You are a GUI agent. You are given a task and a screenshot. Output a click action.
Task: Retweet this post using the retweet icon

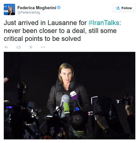point(19,47)
